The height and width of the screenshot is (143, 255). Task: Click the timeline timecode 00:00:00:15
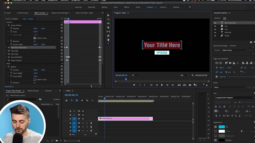coord(71,95)
